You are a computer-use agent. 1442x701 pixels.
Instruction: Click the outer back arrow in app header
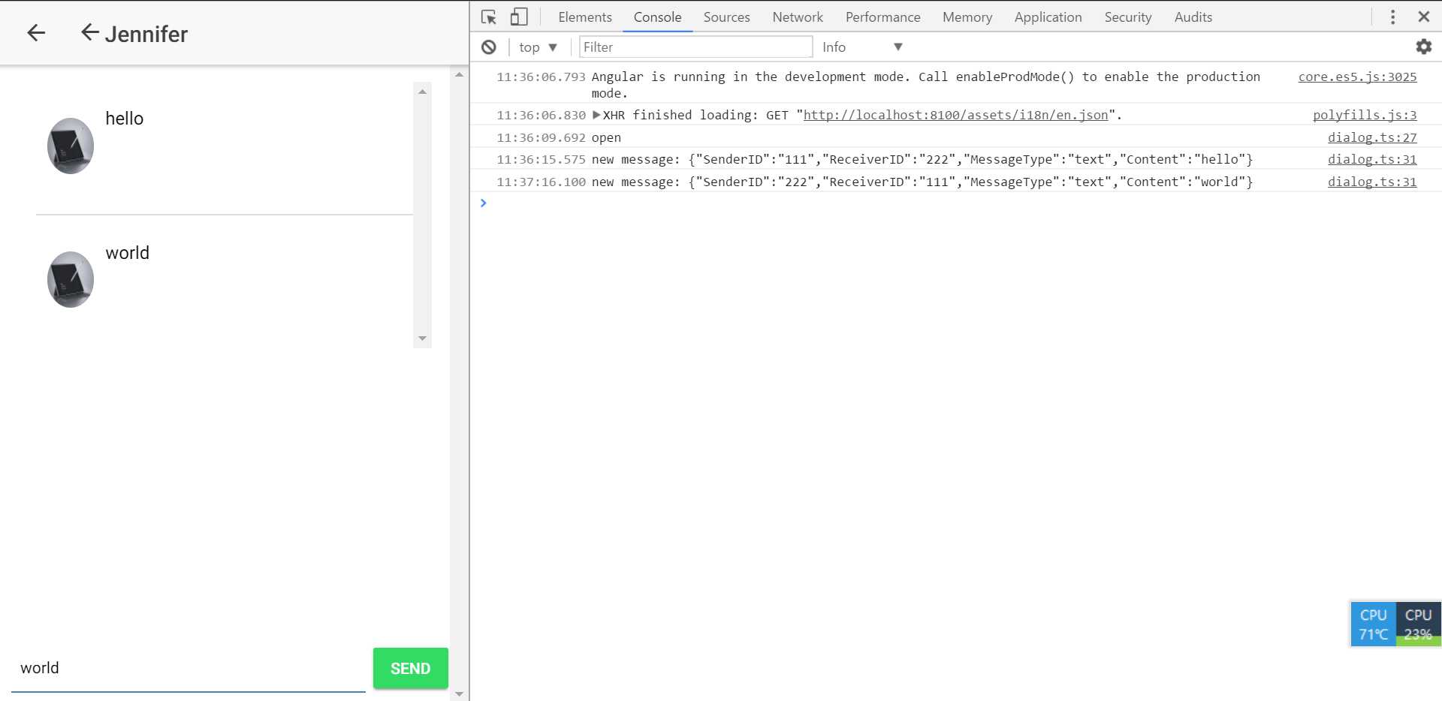[x=36, y=32]
